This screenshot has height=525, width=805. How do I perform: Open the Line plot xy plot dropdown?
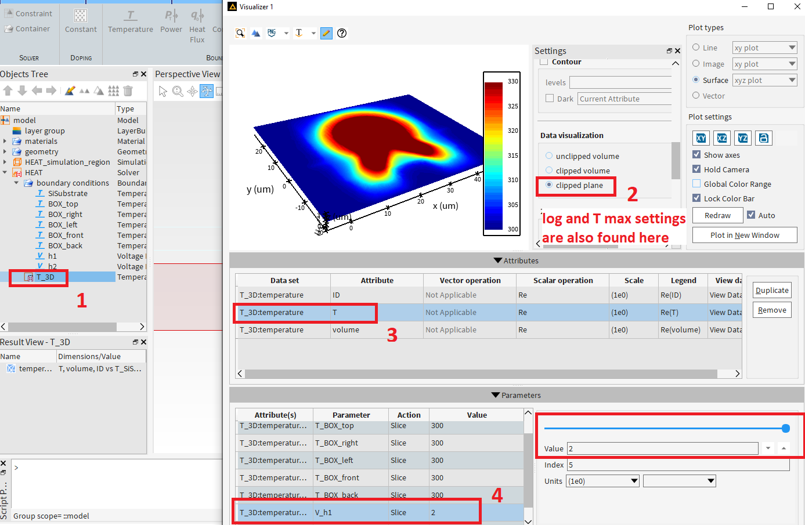point(765,48)
